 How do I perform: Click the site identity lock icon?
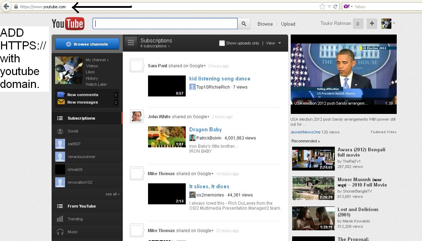click(x=16, y=6)
